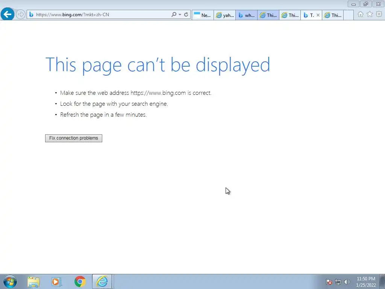
Task: Refresh the page with the reload icon
Action: 186,15
